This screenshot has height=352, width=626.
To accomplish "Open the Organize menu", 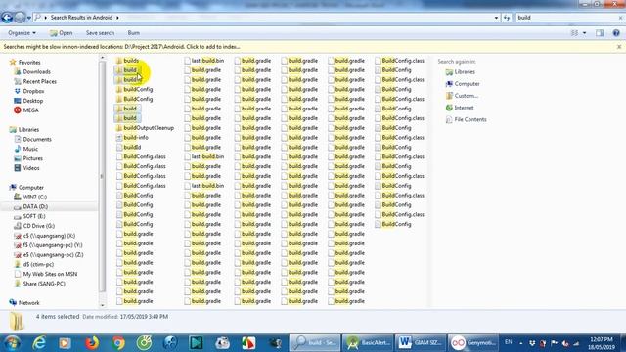I will pyautogui.click(x=22, y=33).
